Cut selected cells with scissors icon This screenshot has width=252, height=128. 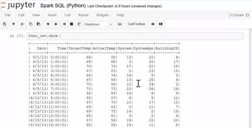(x=22, y=24)
